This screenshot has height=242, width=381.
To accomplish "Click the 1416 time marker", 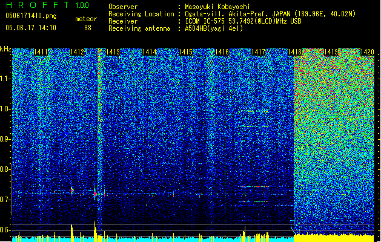I will [222, 52].
